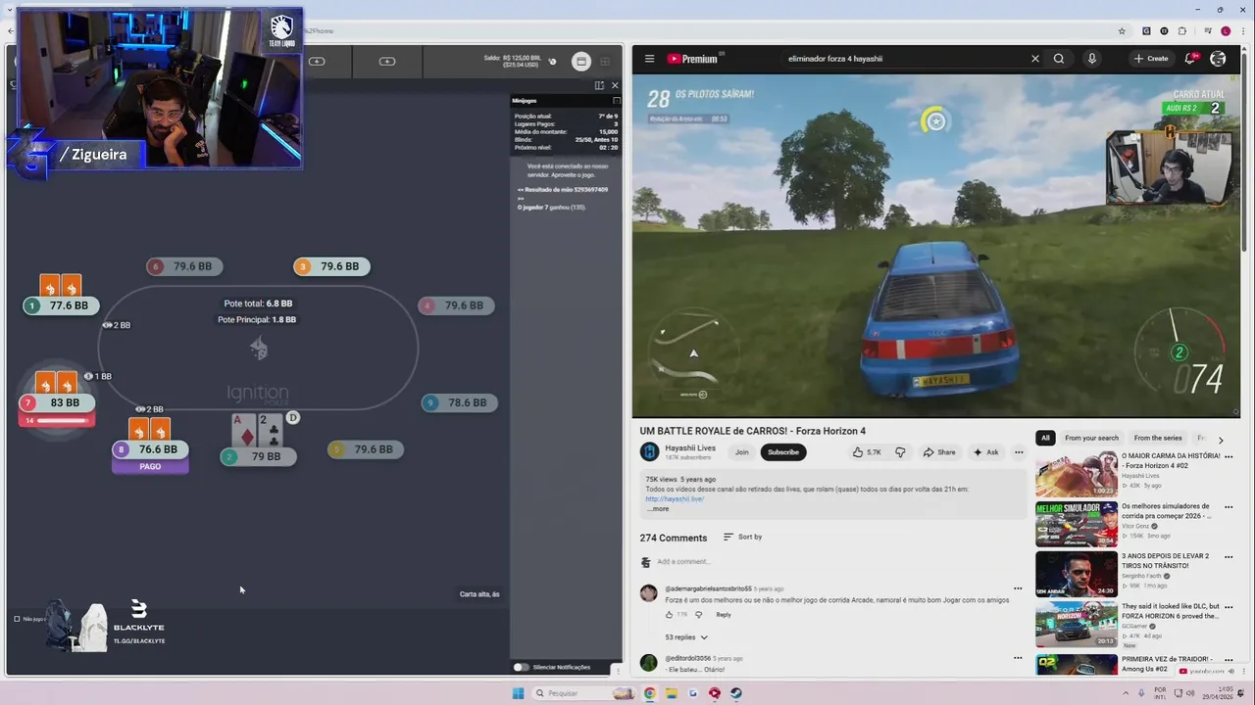Image resolution: width=1255 pixels, height=705 pixels.
Task: Dislike the Forza Horizon 4 video
Action: point(900,452)
